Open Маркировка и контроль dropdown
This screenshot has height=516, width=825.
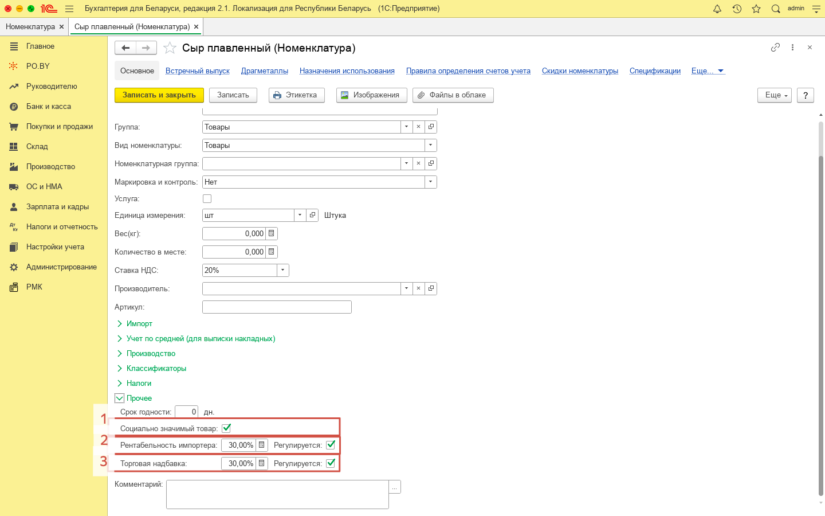coord(430,182)
